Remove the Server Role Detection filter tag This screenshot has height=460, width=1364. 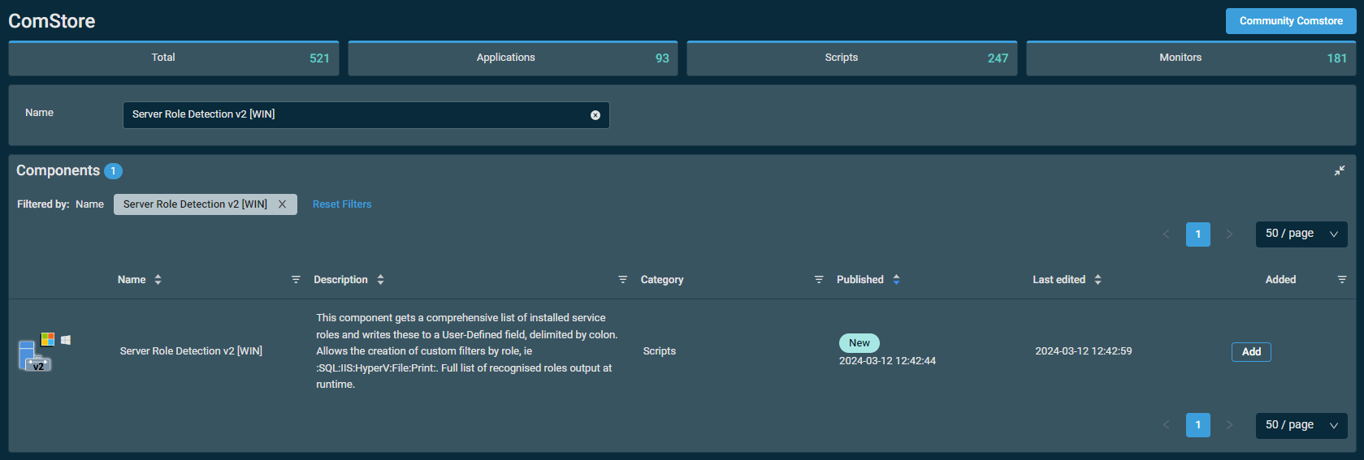(x=283, y=204)
